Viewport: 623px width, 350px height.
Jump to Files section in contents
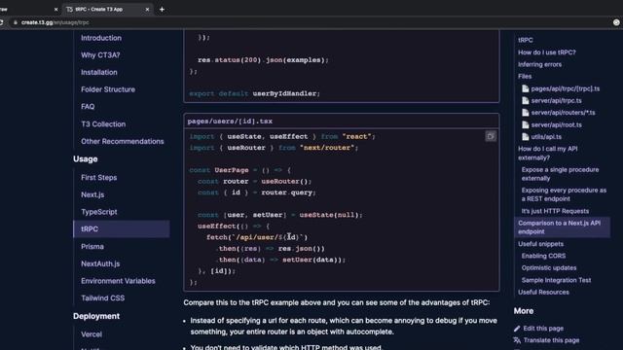pos(525,76)
